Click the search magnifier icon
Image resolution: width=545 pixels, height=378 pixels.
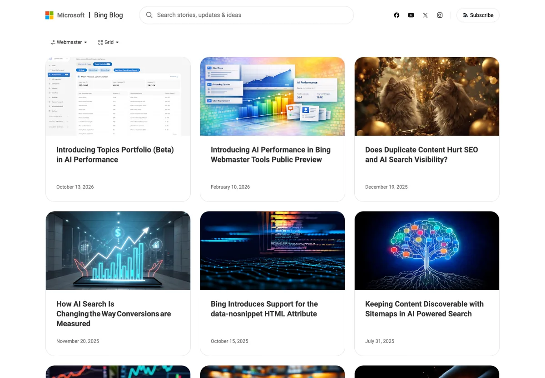point(149,15)
